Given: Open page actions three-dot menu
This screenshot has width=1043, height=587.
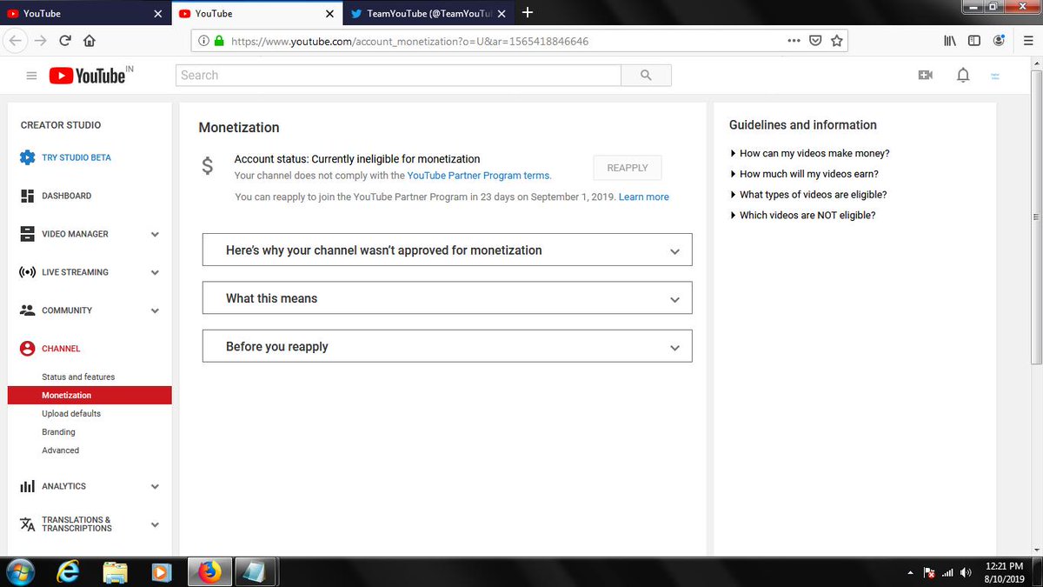Looking at the screenshot, I should click(794, 40).
